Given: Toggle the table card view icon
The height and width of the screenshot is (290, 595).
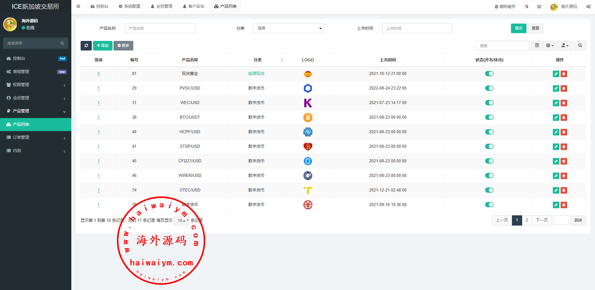Looking at the screenshot, I should tap(537, 46).
